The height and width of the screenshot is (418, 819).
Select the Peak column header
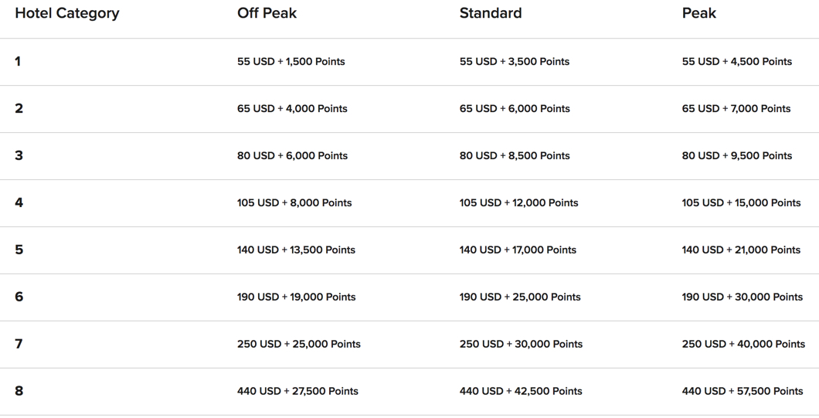[699, 13]
